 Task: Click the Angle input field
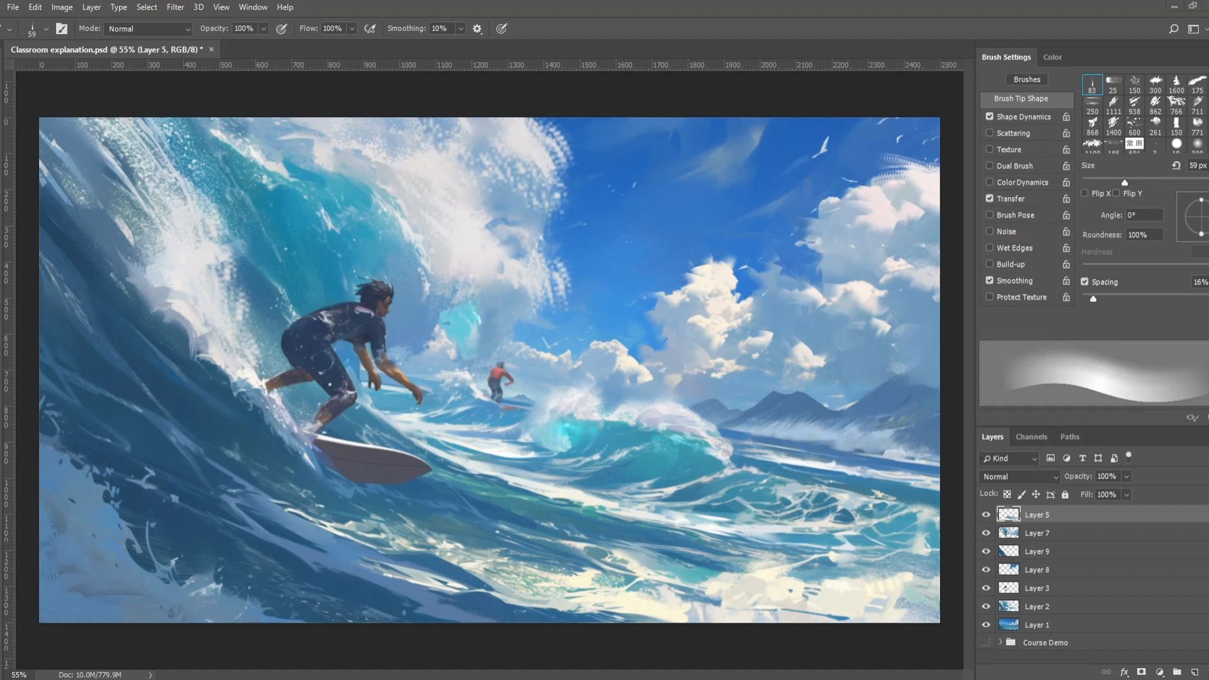point(1144,215)
